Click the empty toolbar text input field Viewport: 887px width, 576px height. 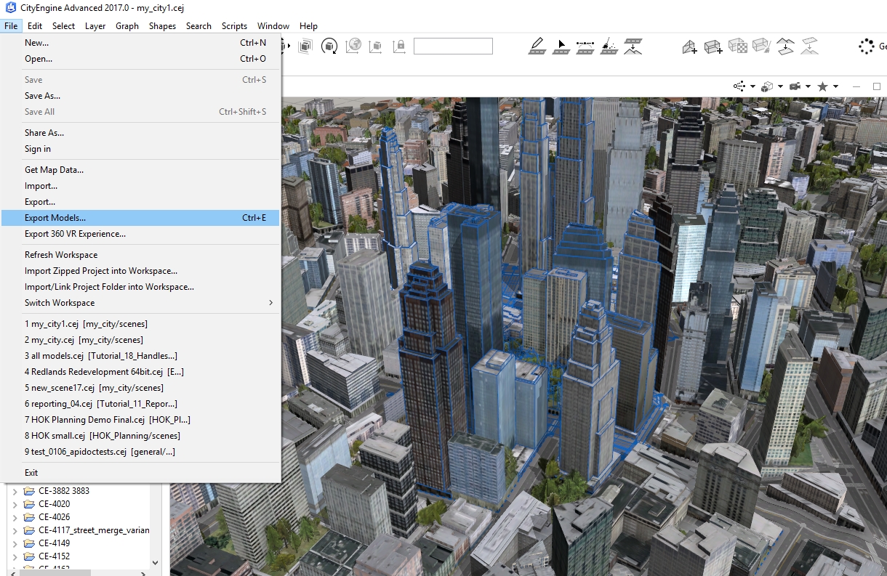[x=453, y=46]
